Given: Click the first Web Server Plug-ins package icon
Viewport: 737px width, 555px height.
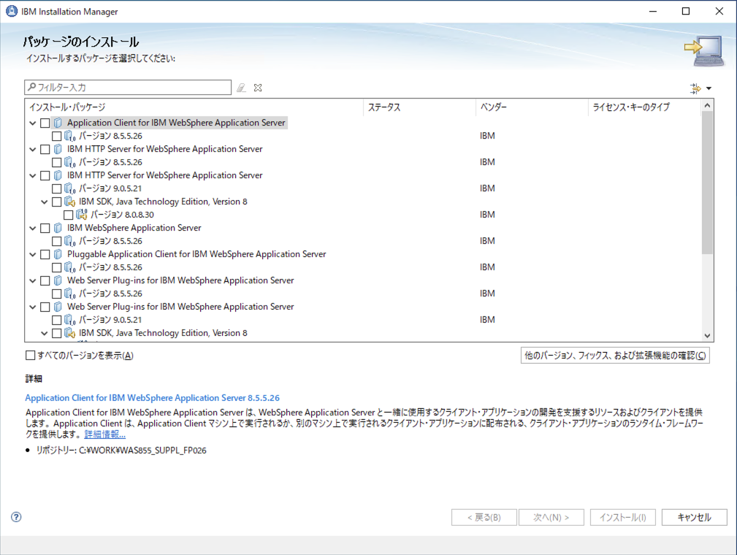Looking at the screenshot, I should coord(58,280).
